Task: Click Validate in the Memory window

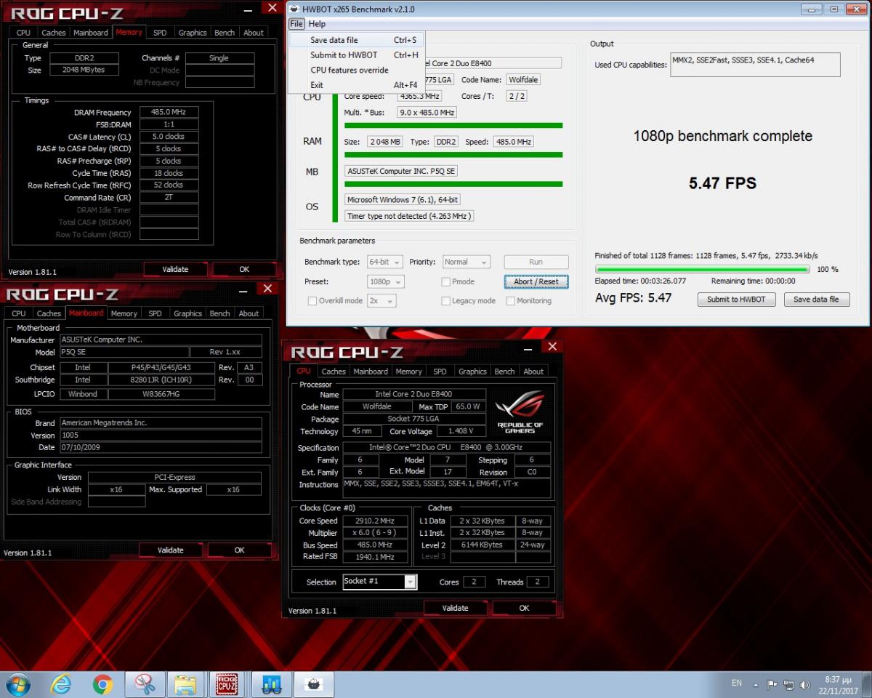Action: click(x=175, y=269)
